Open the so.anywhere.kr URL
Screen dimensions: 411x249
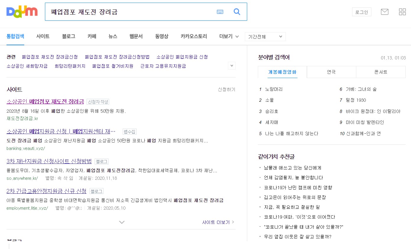click(22, 178)
